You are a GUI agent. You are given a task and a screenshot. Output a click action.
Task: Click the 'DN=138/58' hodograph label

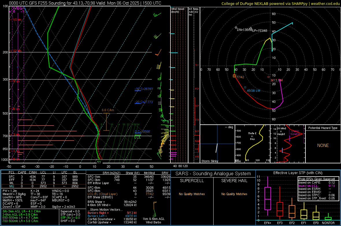[x=244, y=30]
